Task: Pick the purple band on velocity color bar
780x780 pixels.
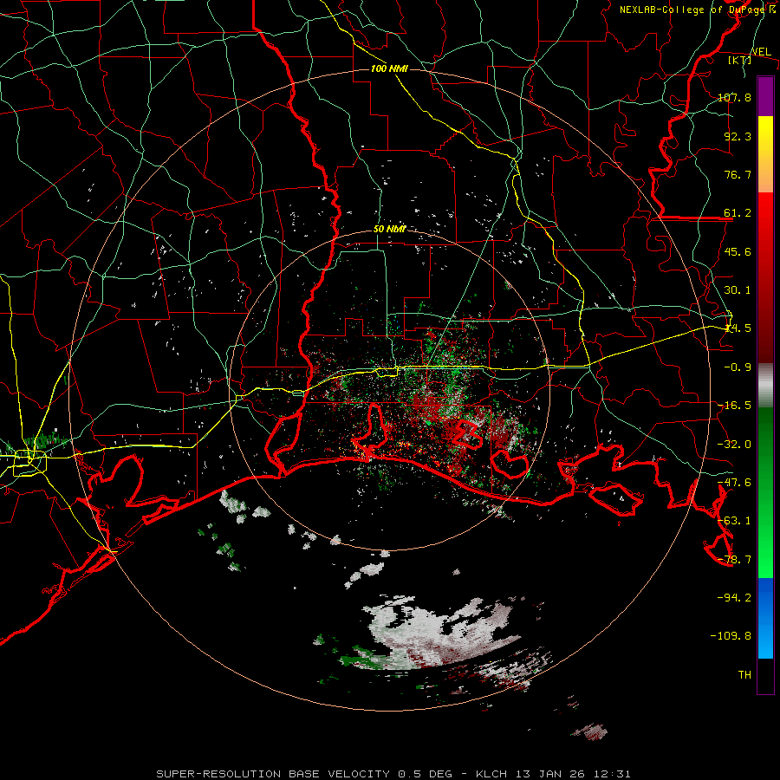Action: [765, 96]
